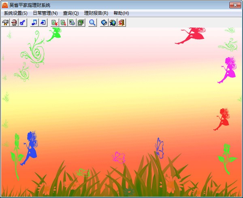The height and width of the screenshot is (198, 243).
Task: Click the hammer settings toolbar icon
Action: click(x=6, y=23)
